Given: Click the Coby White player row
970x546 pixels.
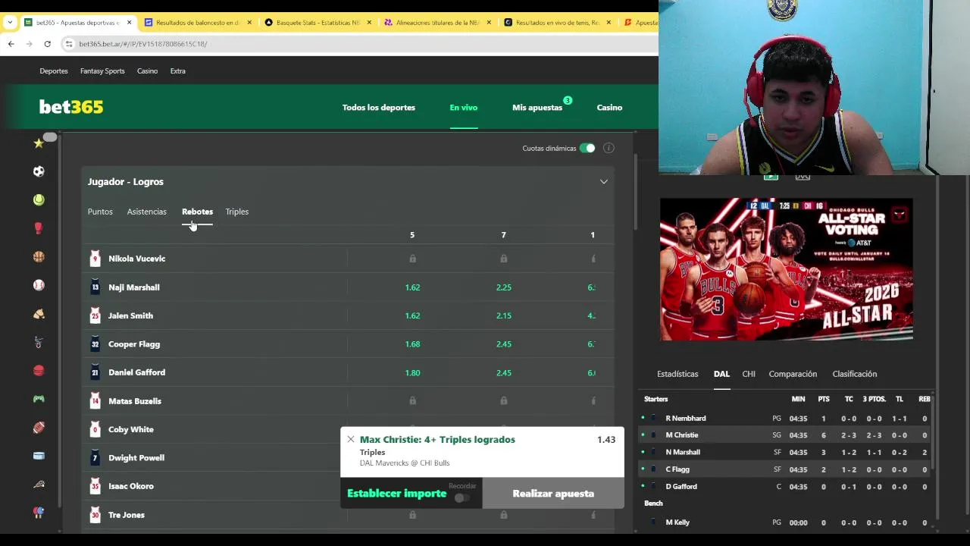Looking at the screenshot, I should point(214,429).
